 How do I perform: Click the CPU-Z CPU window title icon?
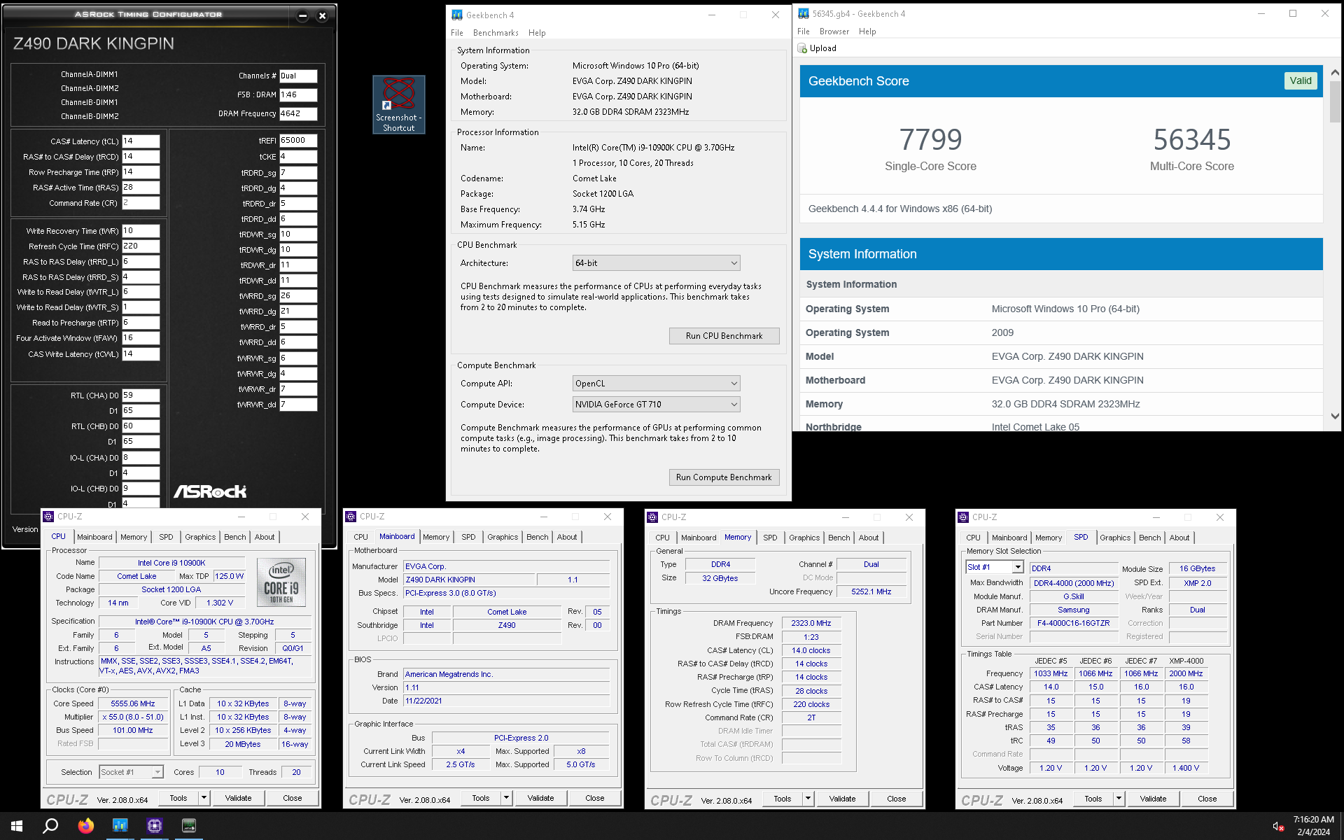tap(48, 517)
